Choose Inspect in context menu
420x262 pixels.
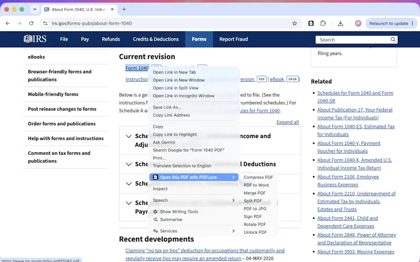[194, 189]
